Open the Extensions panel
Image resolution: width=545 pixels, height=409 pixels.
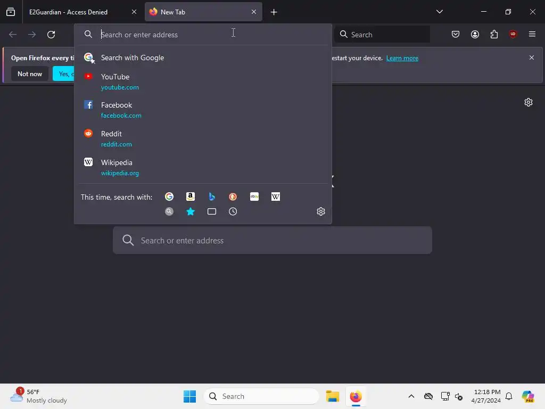click(x=494, y=34)
